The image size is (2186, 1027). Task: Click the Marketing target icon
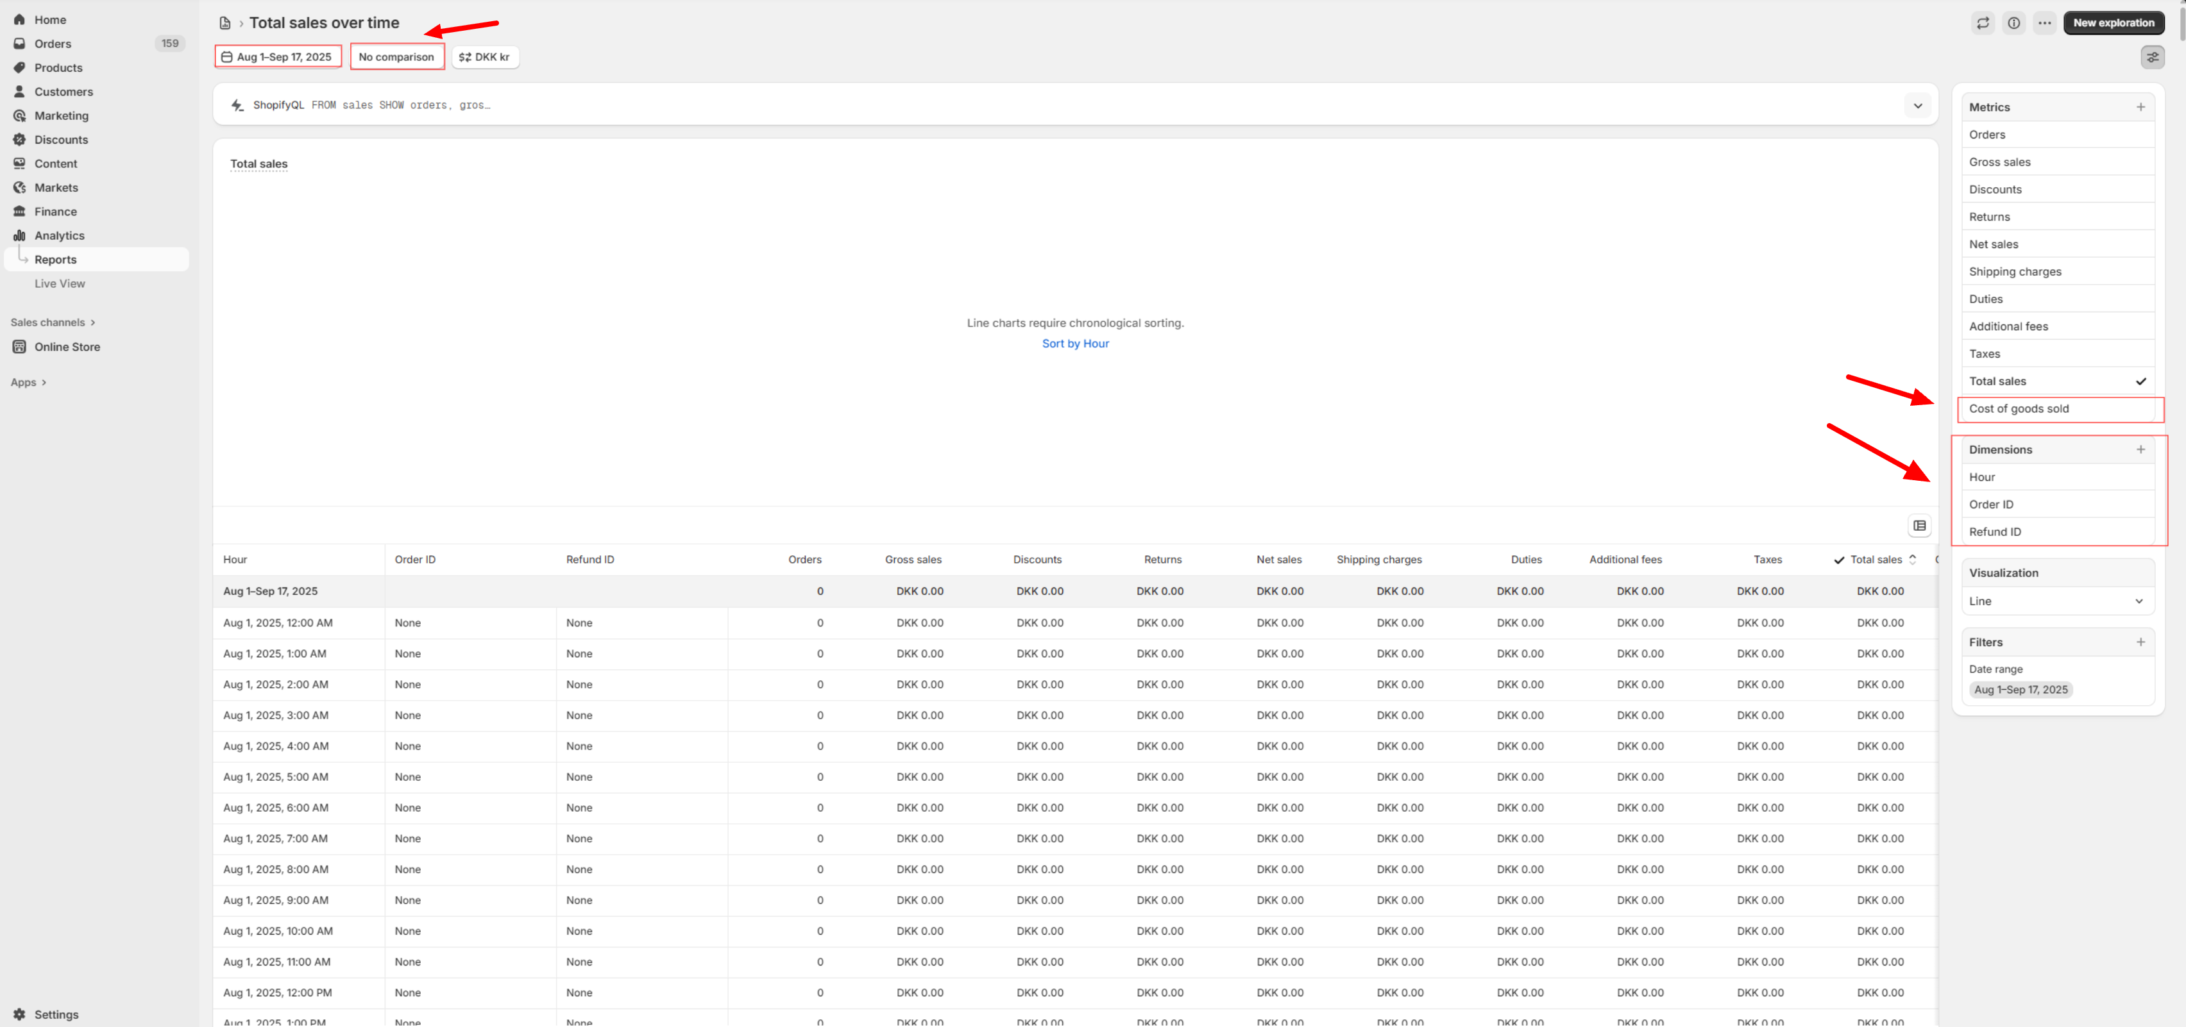tap(19, 115)
